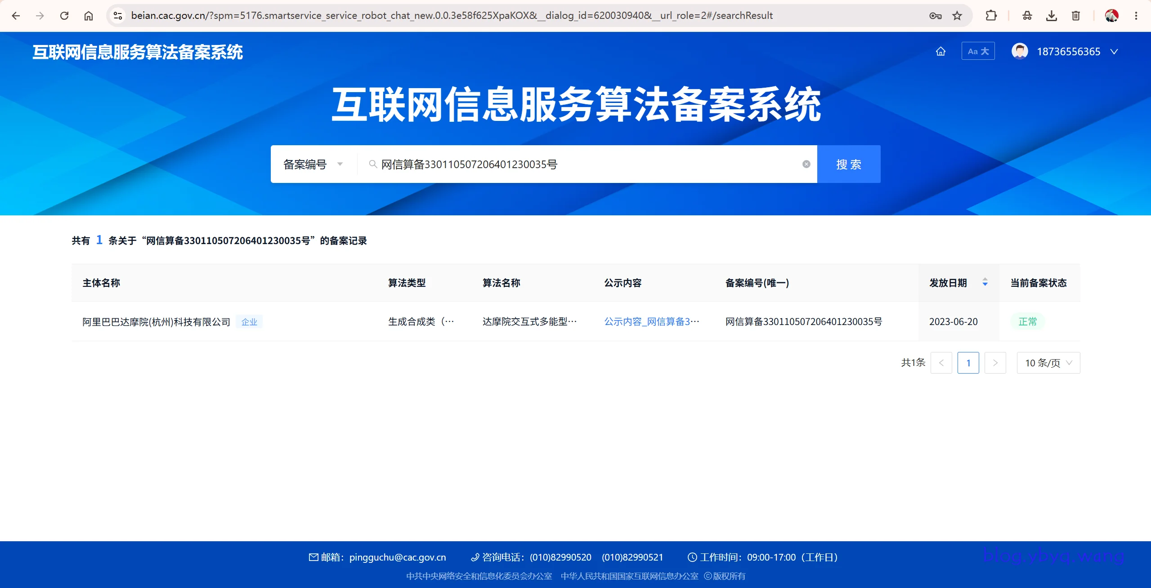Click the telephone icon in footer
Screen dimensions: 1151x588
click(x=475, y=557)
